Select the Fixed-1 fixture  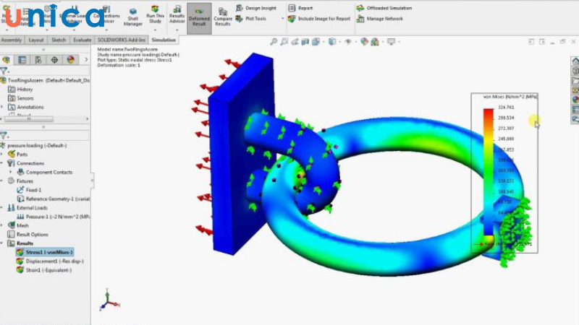[29, 190]
